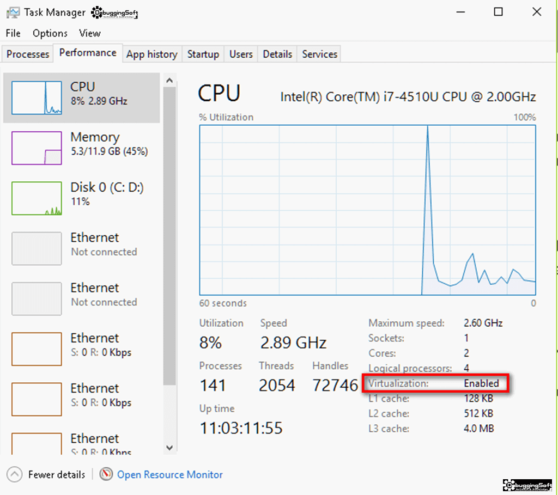The width and height of the screenshot is (558, 495).
Task: Select the Memory graph thumbnail in sidebar
Action: tap(37, 148)
